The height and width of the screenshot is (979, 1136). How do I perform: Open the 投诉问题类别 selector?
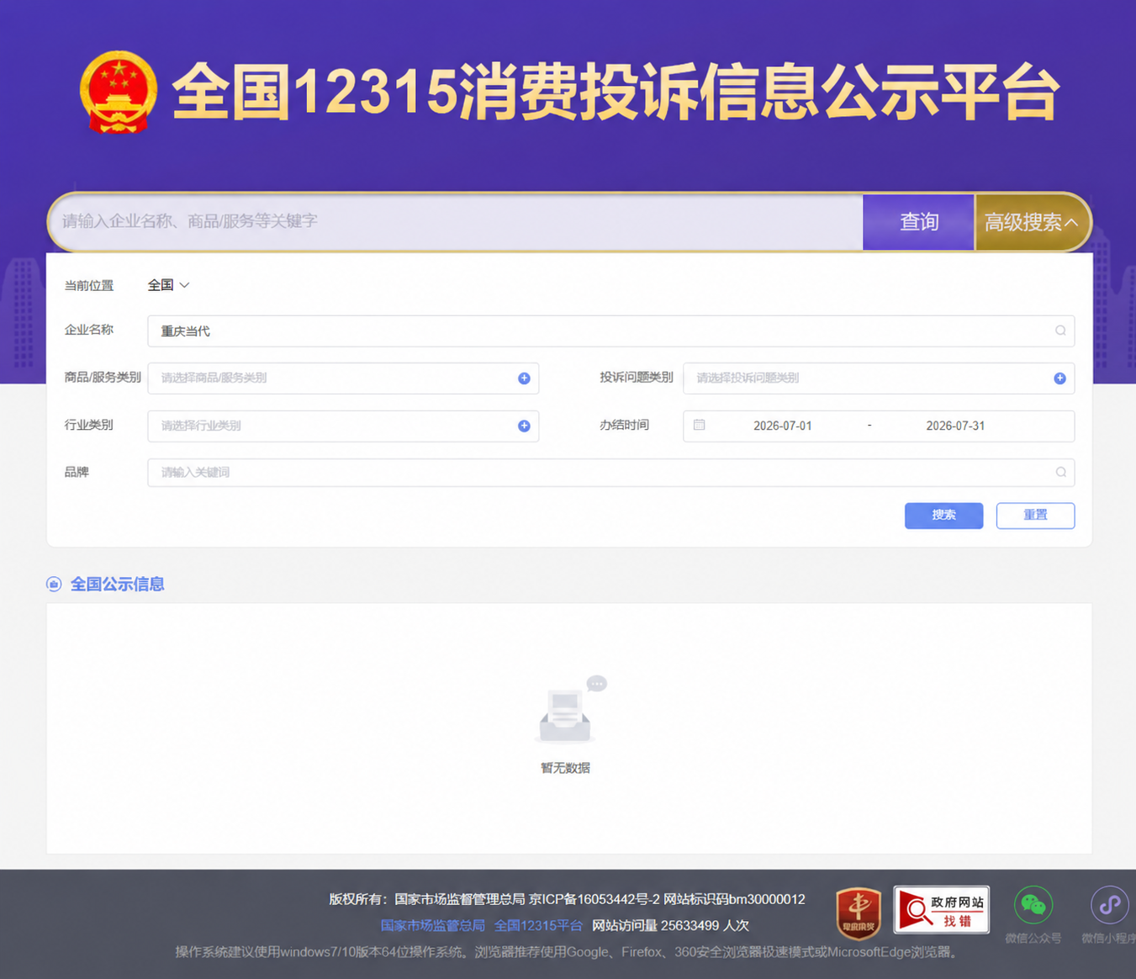click(x=879, y=378)
